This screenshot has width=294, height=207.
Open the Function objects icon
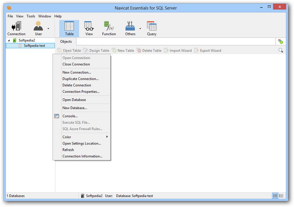[109, 28]
